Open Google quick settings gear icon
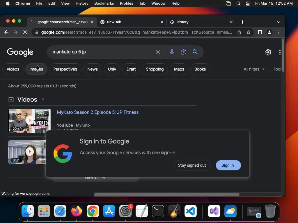The width and height of the screenshot is (298, 223). (268, 52)
